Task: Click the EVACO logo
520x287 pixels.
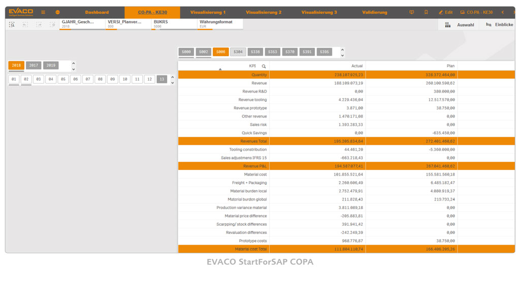Action: click(20, 12)
